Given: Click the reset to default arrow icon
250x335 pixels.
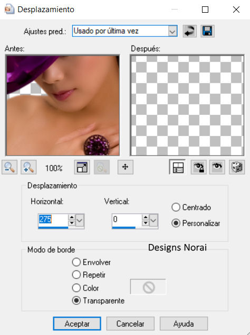Looking at the screenshot, I should 189,31.
